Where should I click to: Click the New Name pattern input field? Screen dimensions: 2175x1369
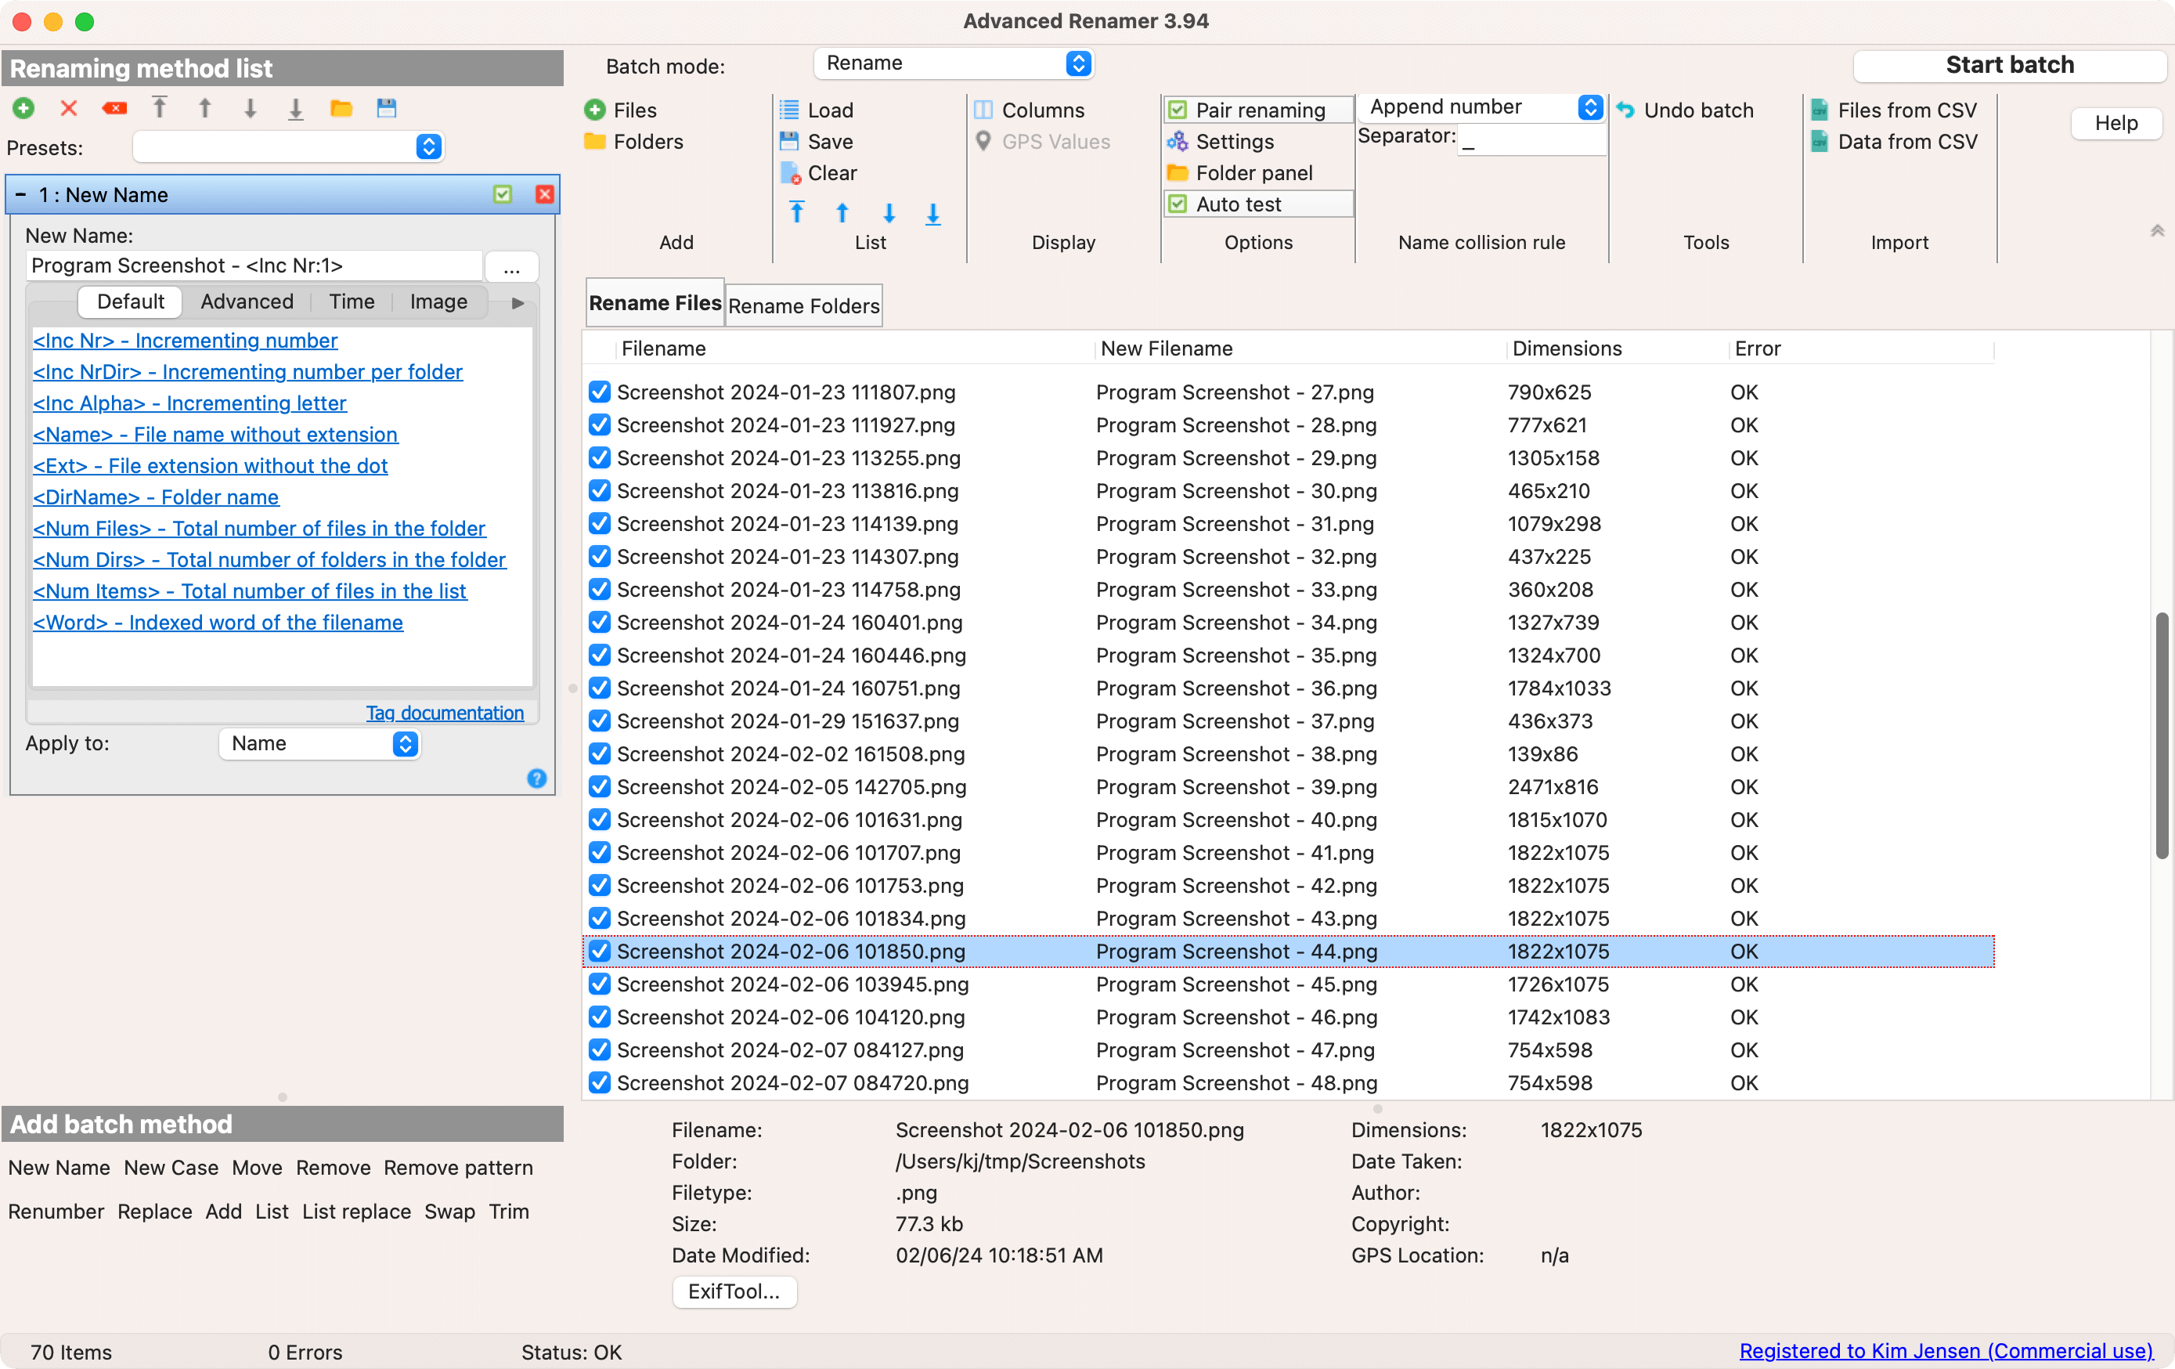(x=251, y=265)
